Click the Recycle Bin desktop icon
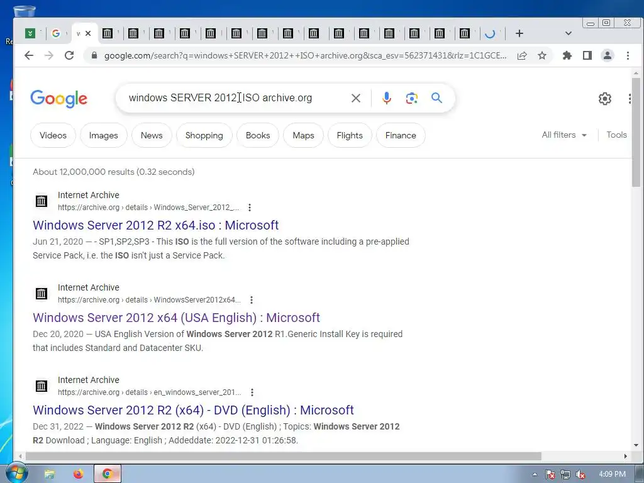This screenshot has width=644, height=483. pyautogui.click(x=25, y=11)
